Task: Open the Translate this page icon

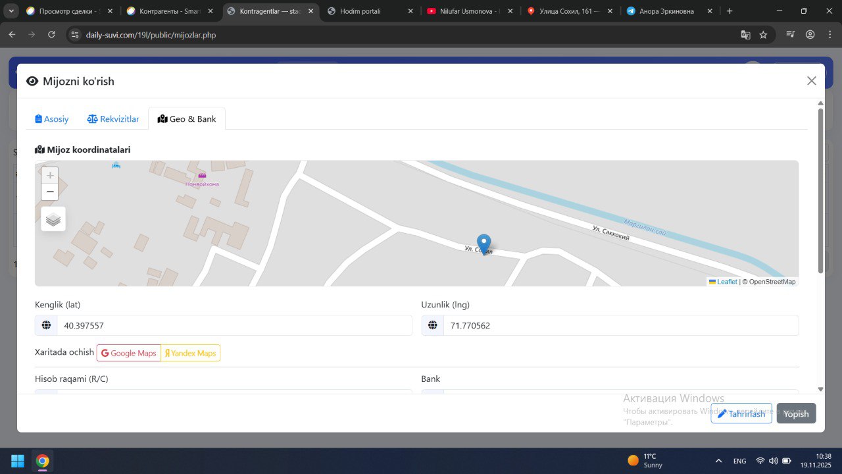Action: pyautogui.click(x=745, y=35)
